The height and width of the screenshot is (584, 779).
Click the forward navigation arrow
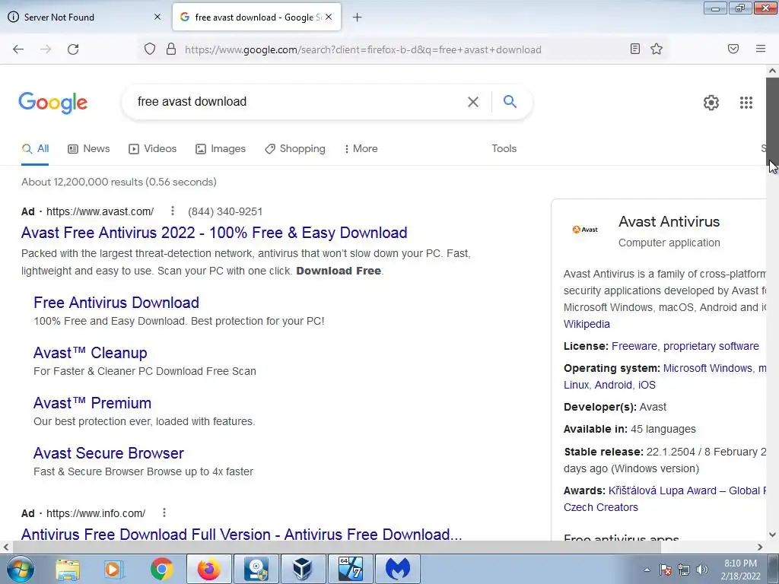pyautogui.click(x=46, y=49)
